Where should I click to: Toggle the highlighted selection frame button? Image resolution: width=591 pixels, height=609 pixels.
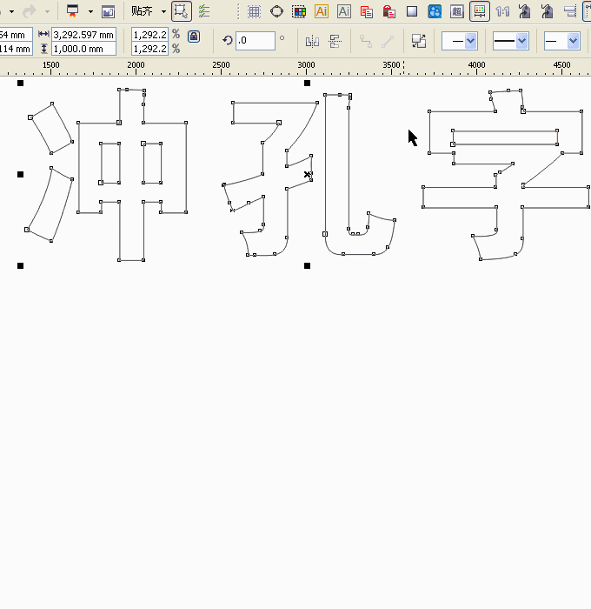(181, 11)
